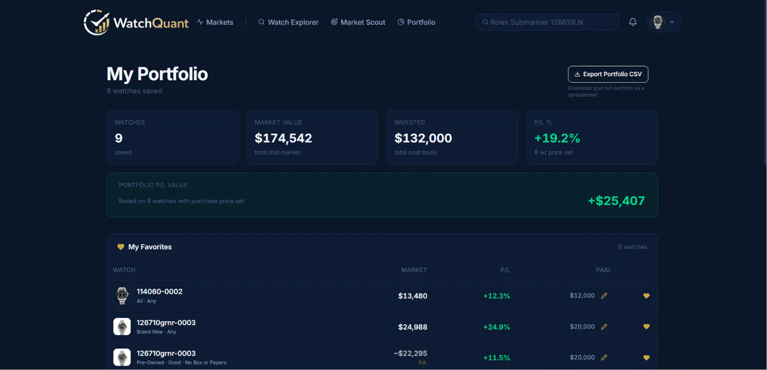The width and height of the screenshot is (767, 370).
Task: Click the WATCH column header
Action: [124, 270]
